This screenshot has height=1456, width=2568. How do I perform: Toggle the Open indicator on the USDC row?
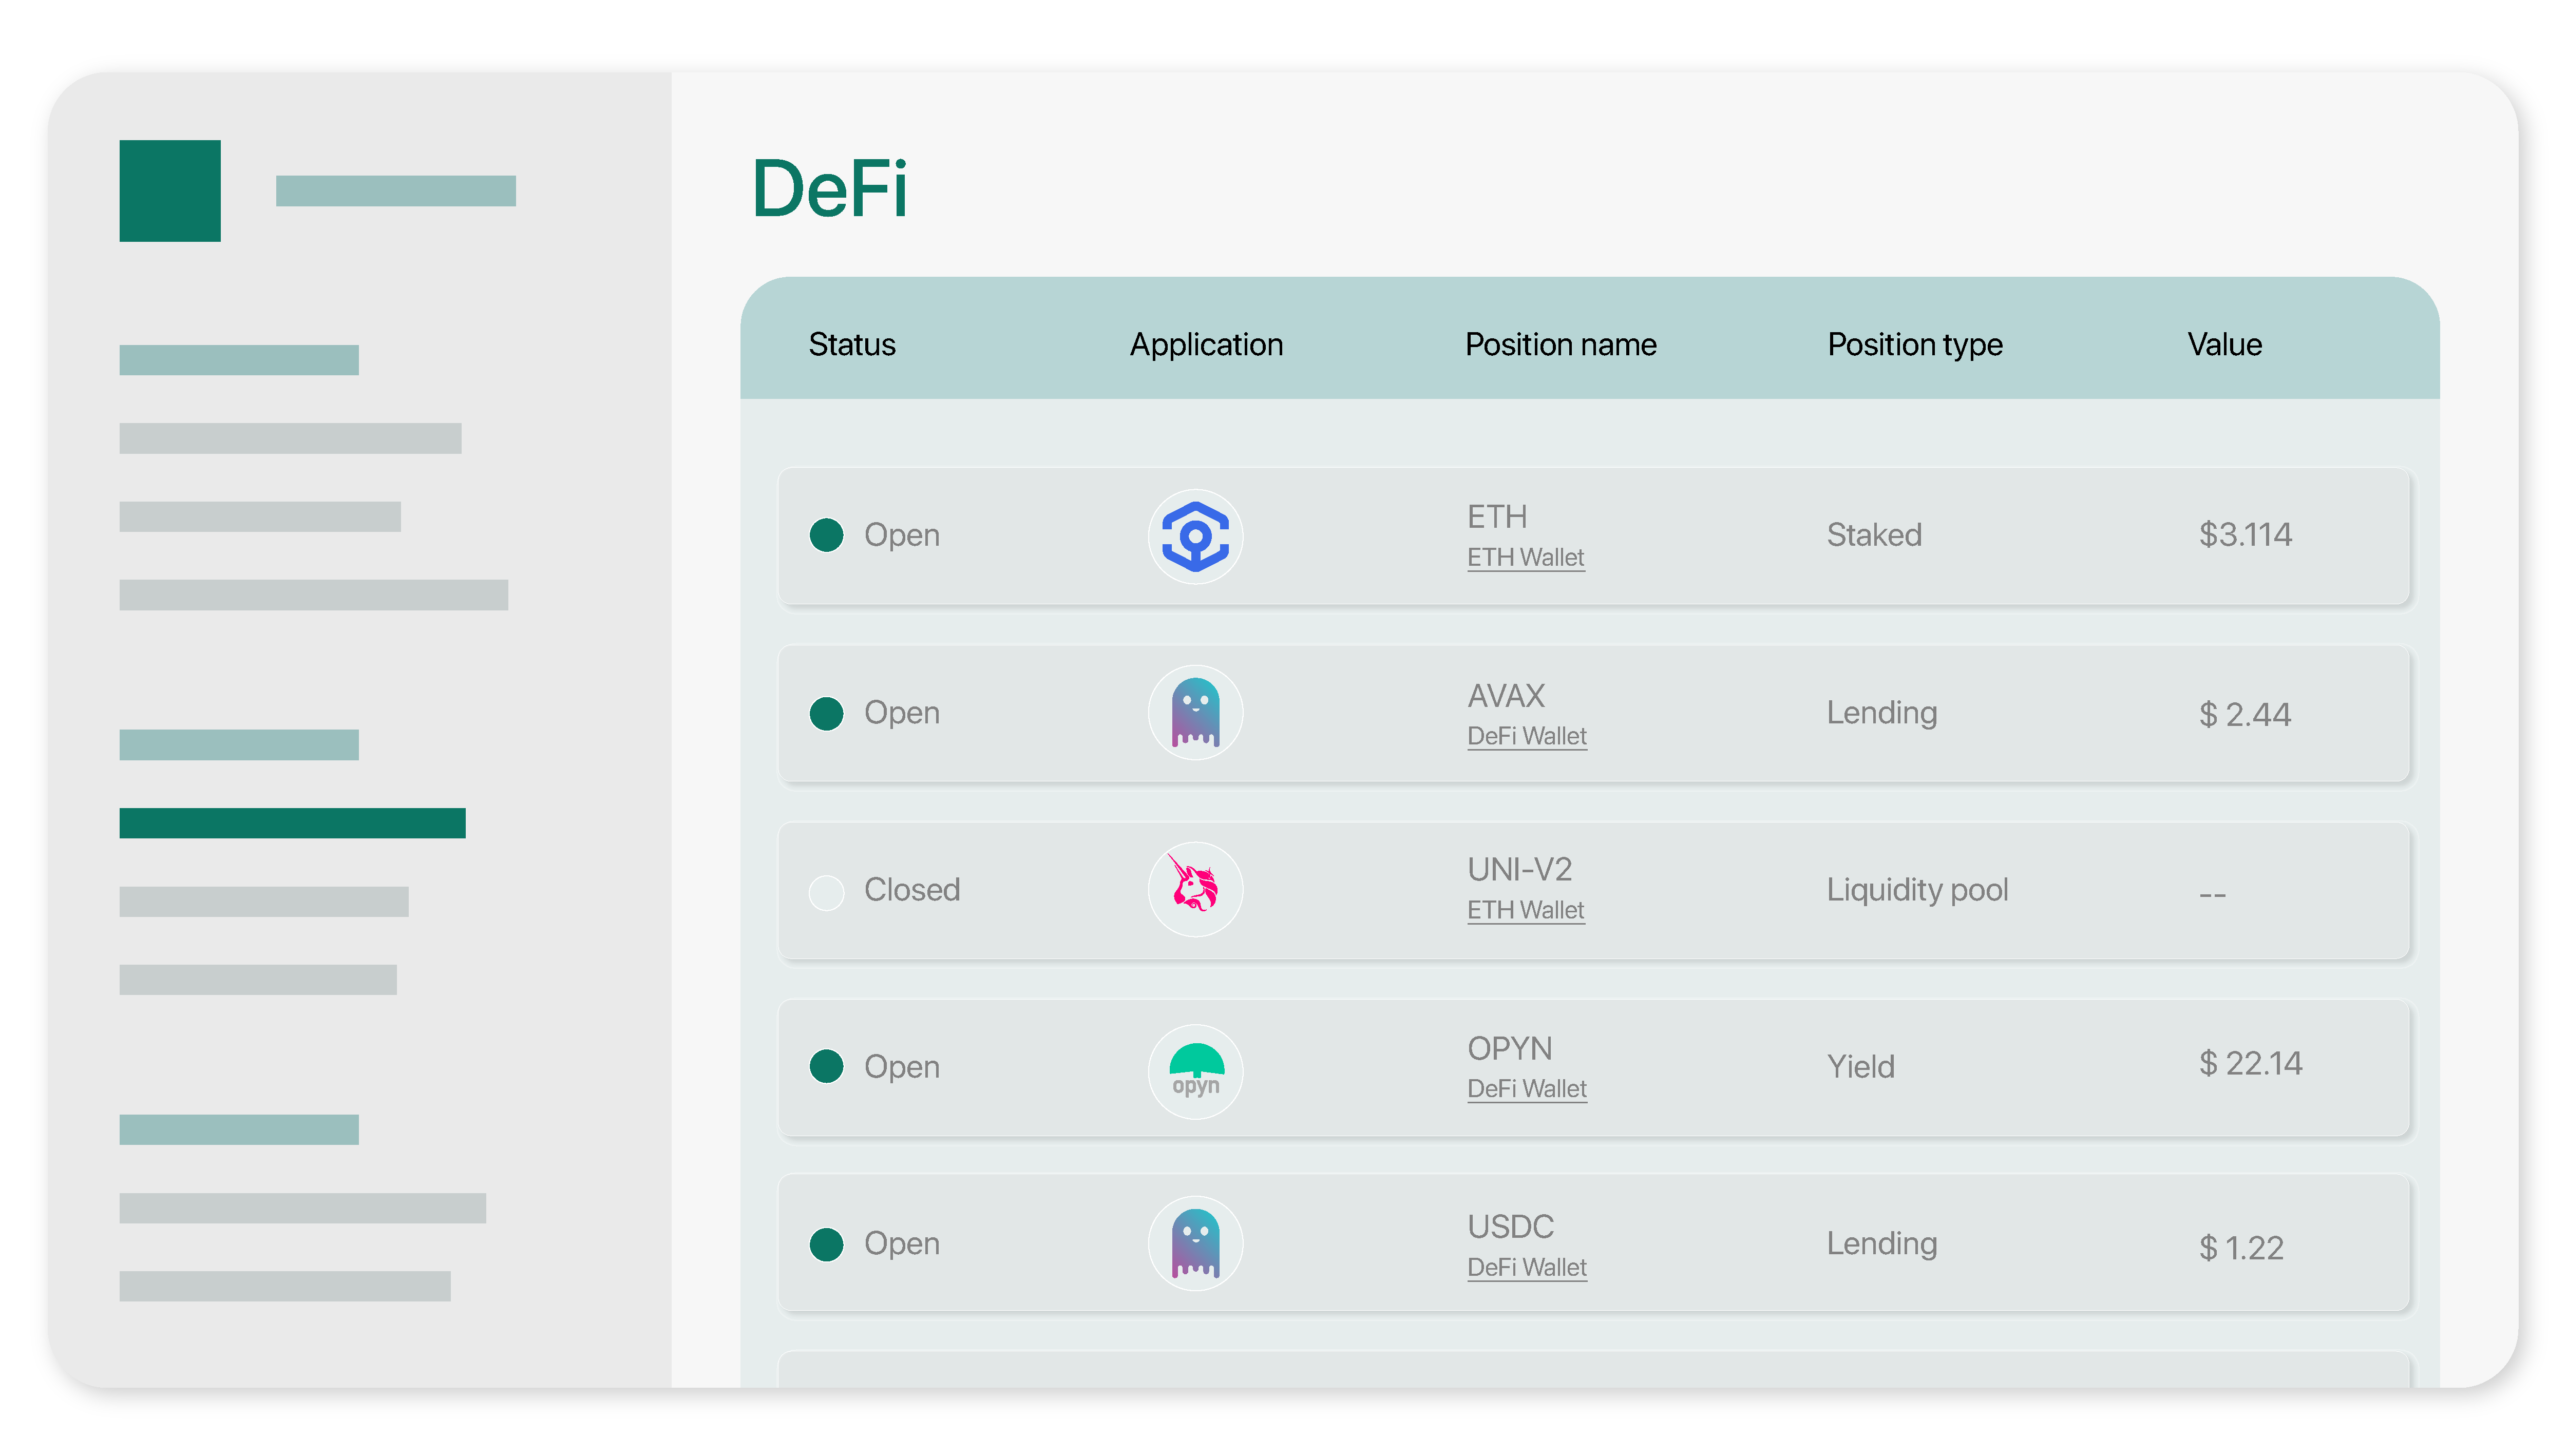click(827, 1244)
